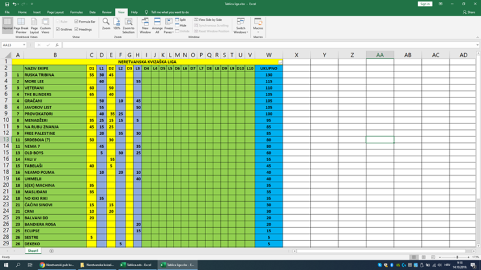Open Custom Views dialog
The height and width of the screenshot is (270, 481).
[45, 25]
